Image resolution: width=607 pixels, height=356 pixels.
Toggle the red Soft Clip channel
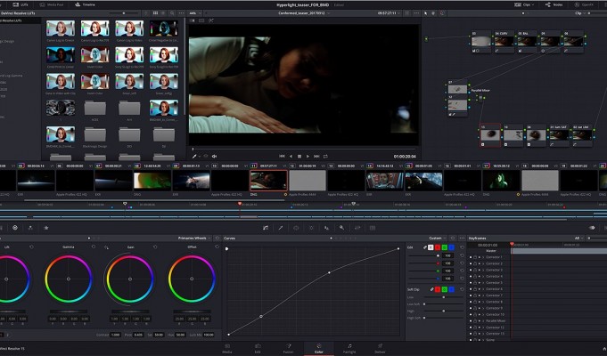(x=438, y=289)
